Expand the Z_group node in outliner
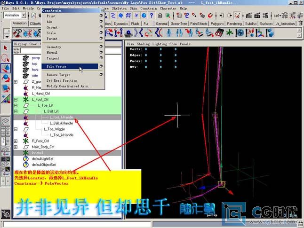The image size is (304, 228). (16, 82)
